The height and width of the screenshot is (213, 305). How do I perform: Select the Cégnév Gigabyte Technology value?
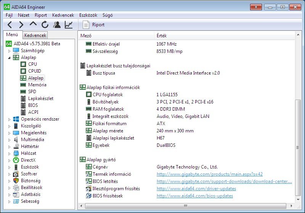(x=187, y=167)
